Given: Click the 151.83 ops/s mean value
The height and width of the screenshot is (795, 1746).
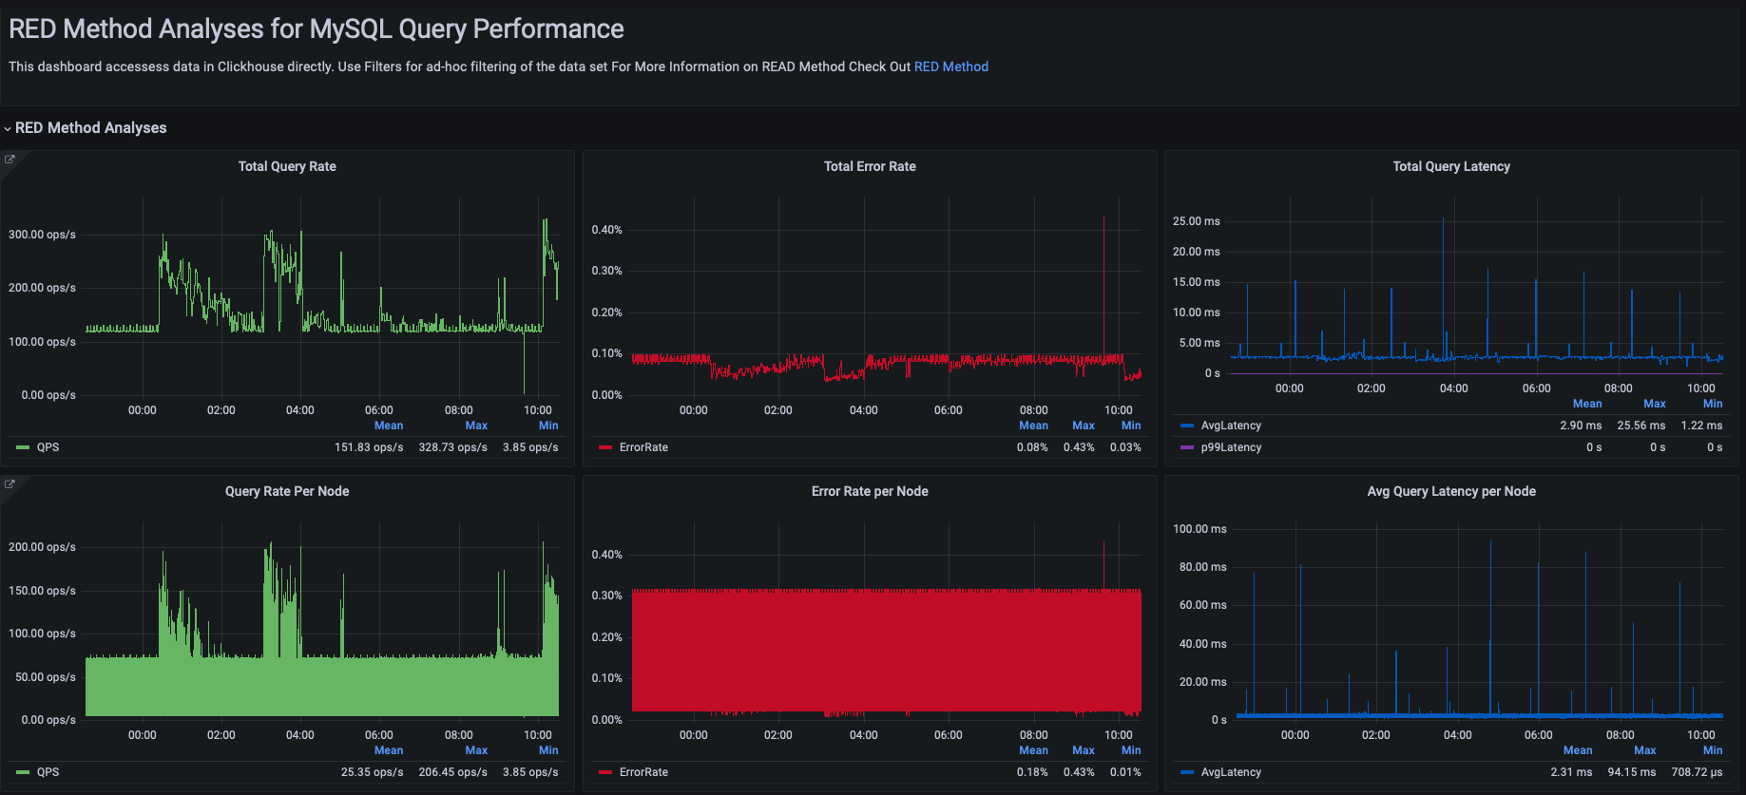Looking at the screenshot, I should tap(369, 447).
